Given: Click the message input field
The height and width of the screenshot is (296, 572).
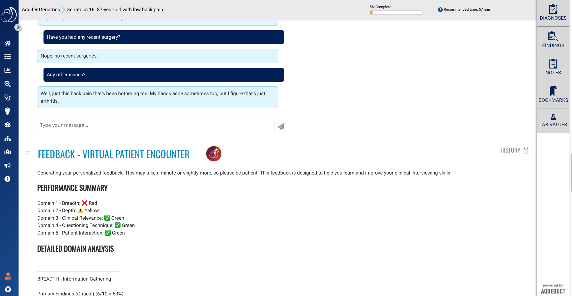Looking at the screenshot, I should (155, 125).
